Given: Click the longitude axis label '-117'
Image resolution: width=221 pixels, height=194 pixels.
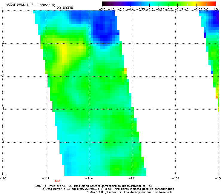Looking at the screenshot, I should [46, 178].
